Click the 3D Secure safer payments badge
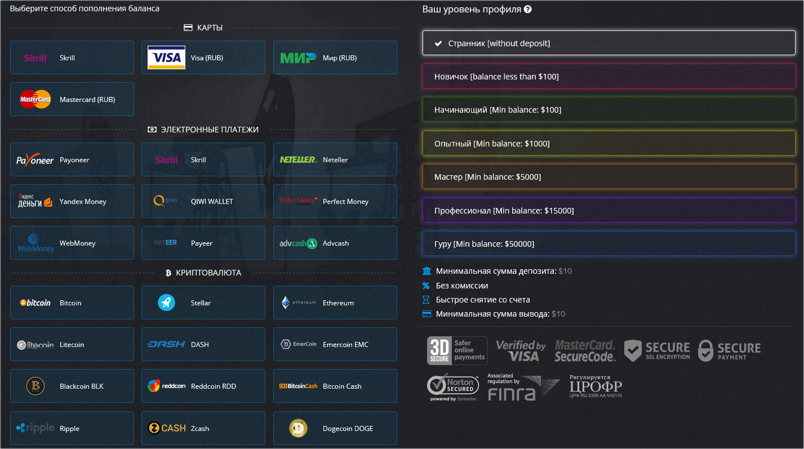The width and height of the screenshot is (804, 449). [x=457, y=350]
